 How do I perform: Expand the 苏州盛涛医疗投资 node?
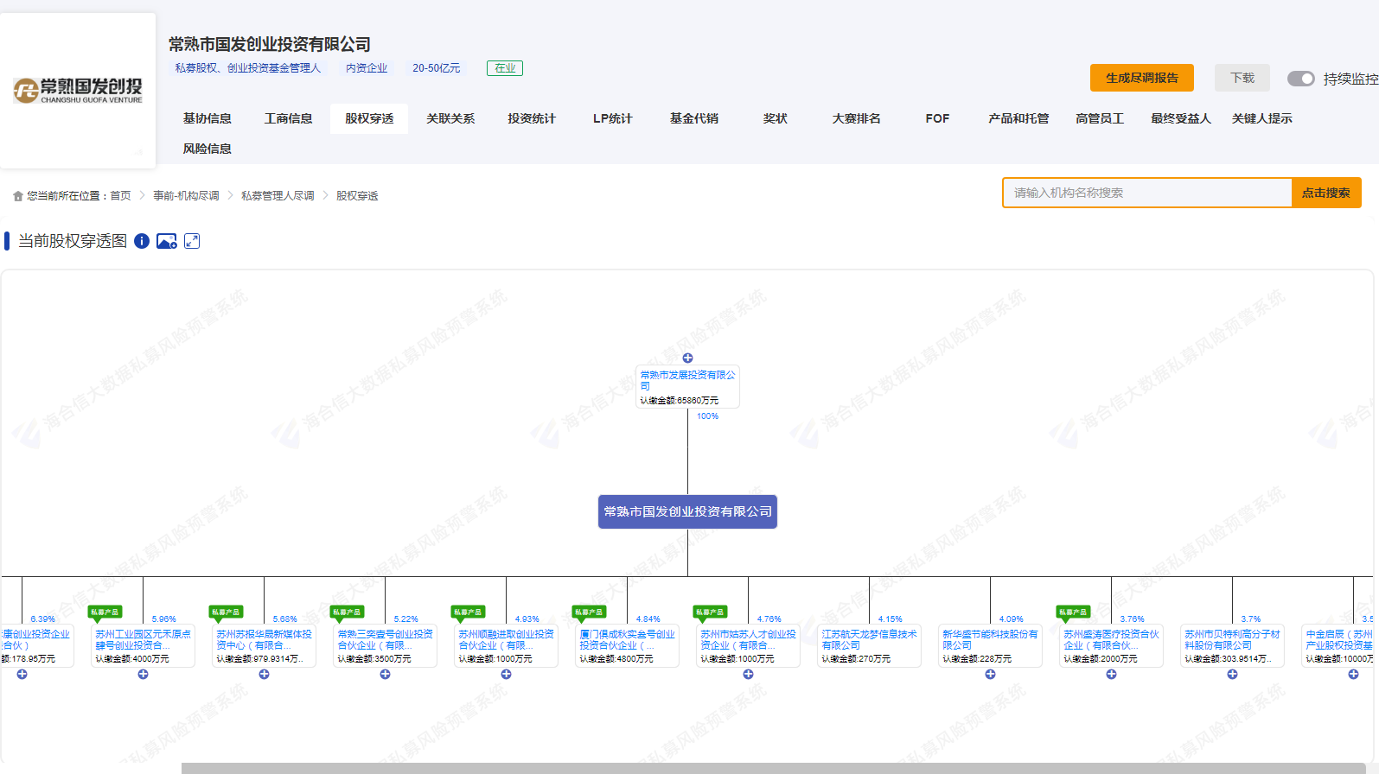pos(1112,674)
